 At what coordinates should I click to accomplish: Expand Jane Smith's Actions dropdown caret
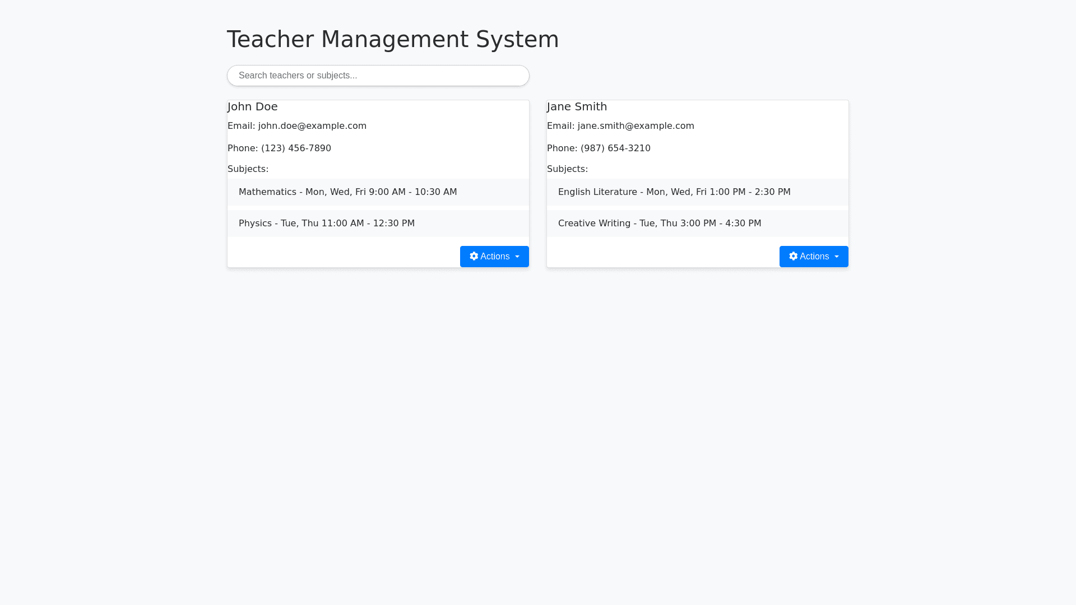point(837,257)
